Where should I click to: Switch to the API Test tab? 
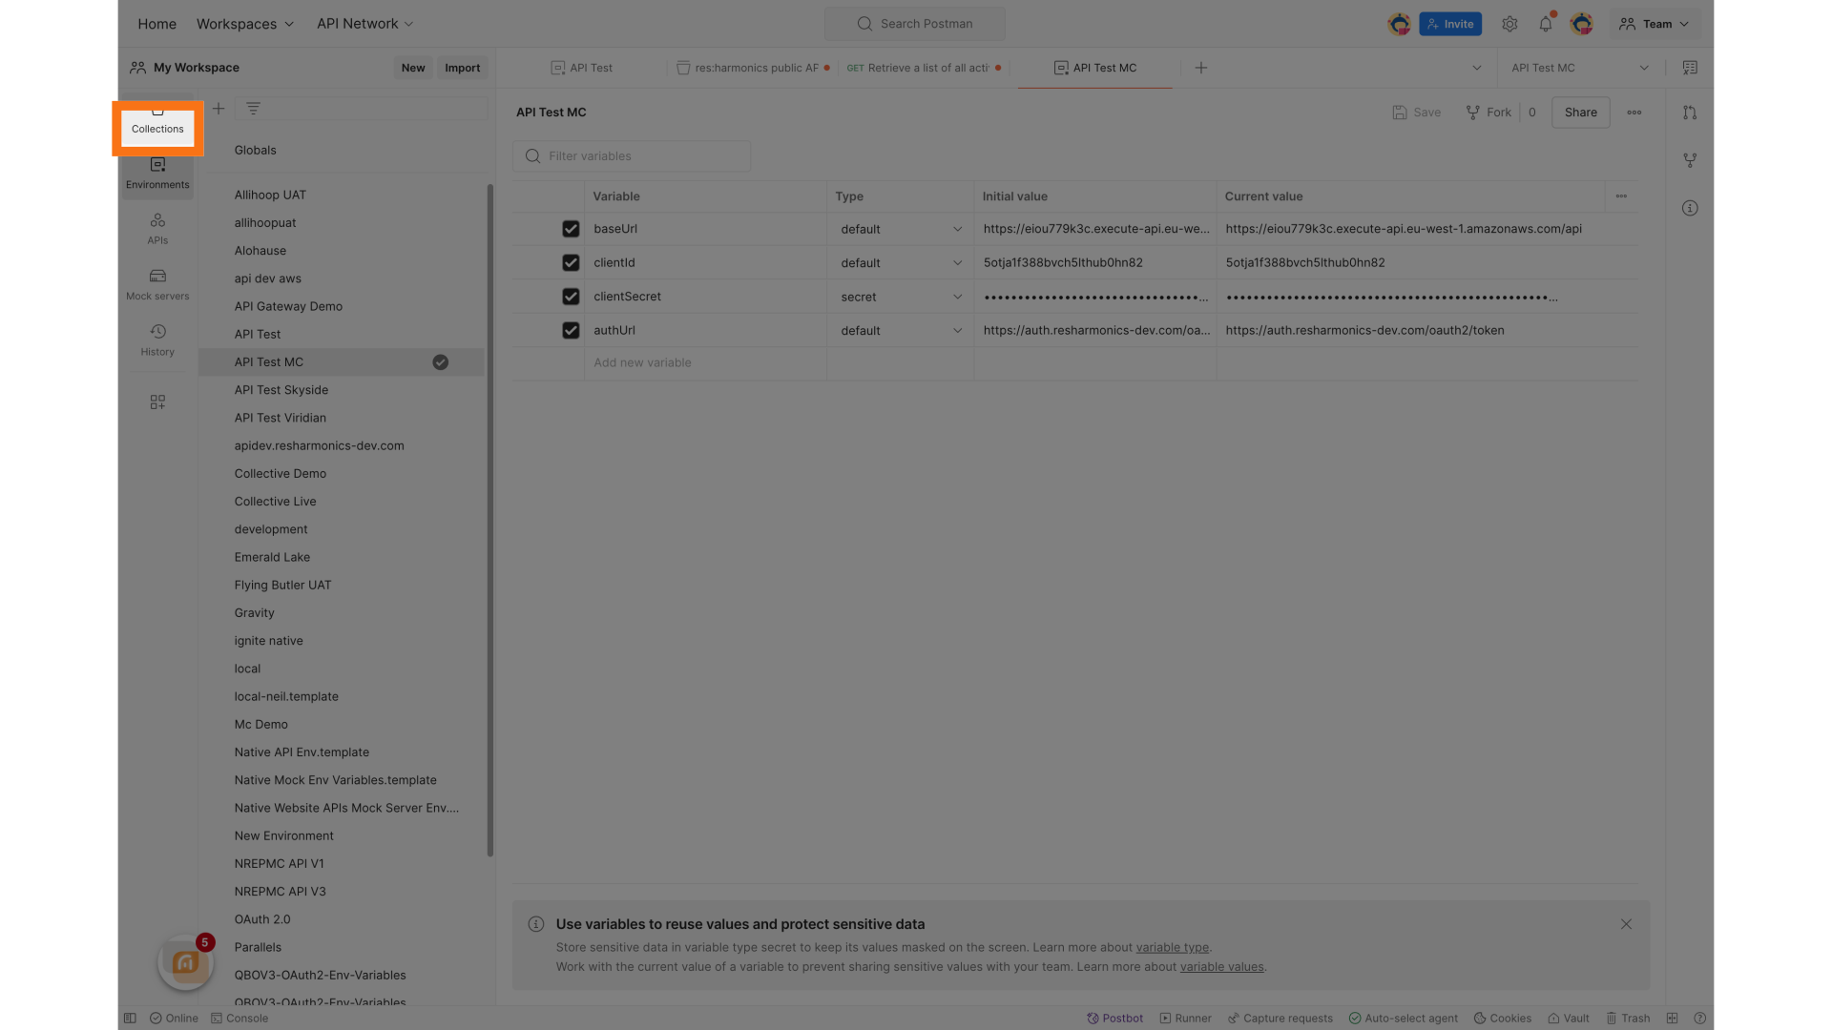(x=582, y=68)
